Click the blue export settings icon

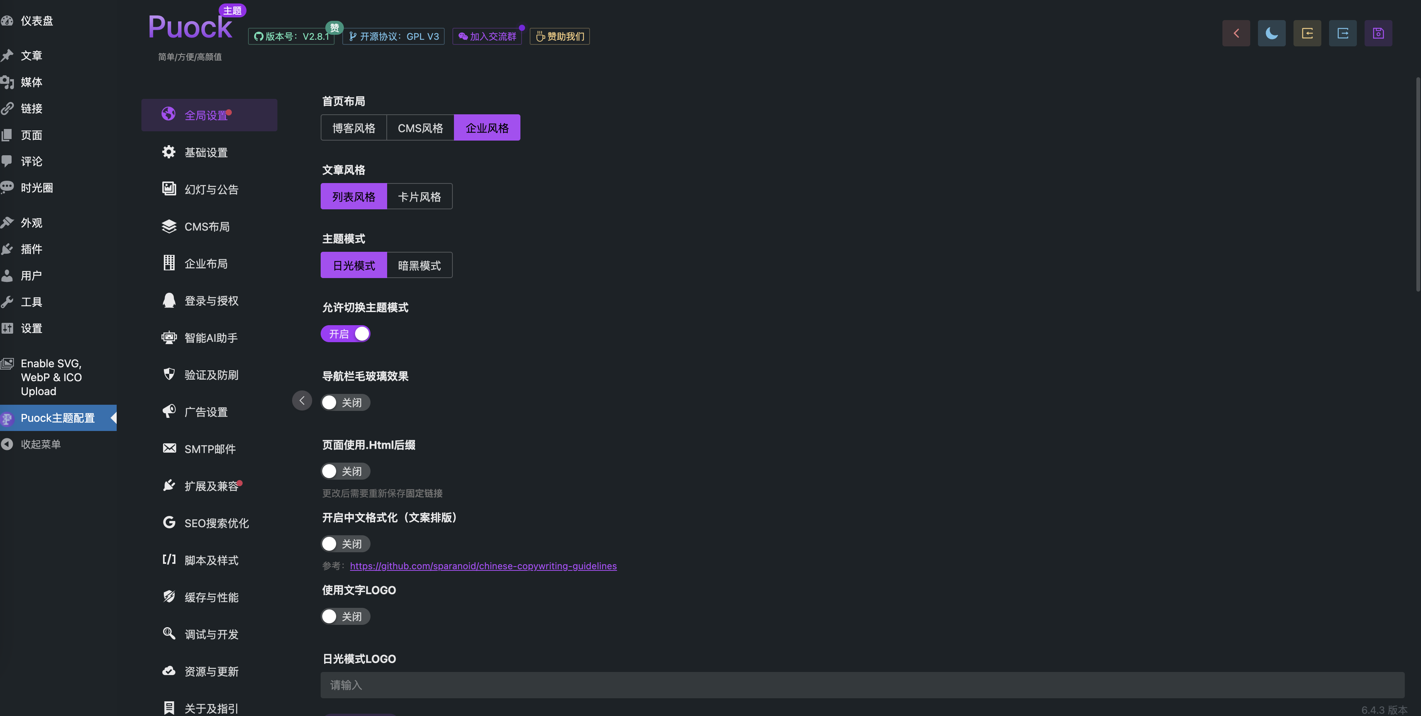click(x=1343, y=33)
